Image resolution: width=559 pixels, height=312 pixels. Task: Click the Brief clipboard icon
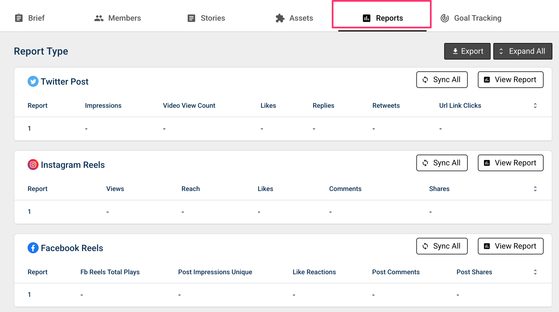click(19, 18)
